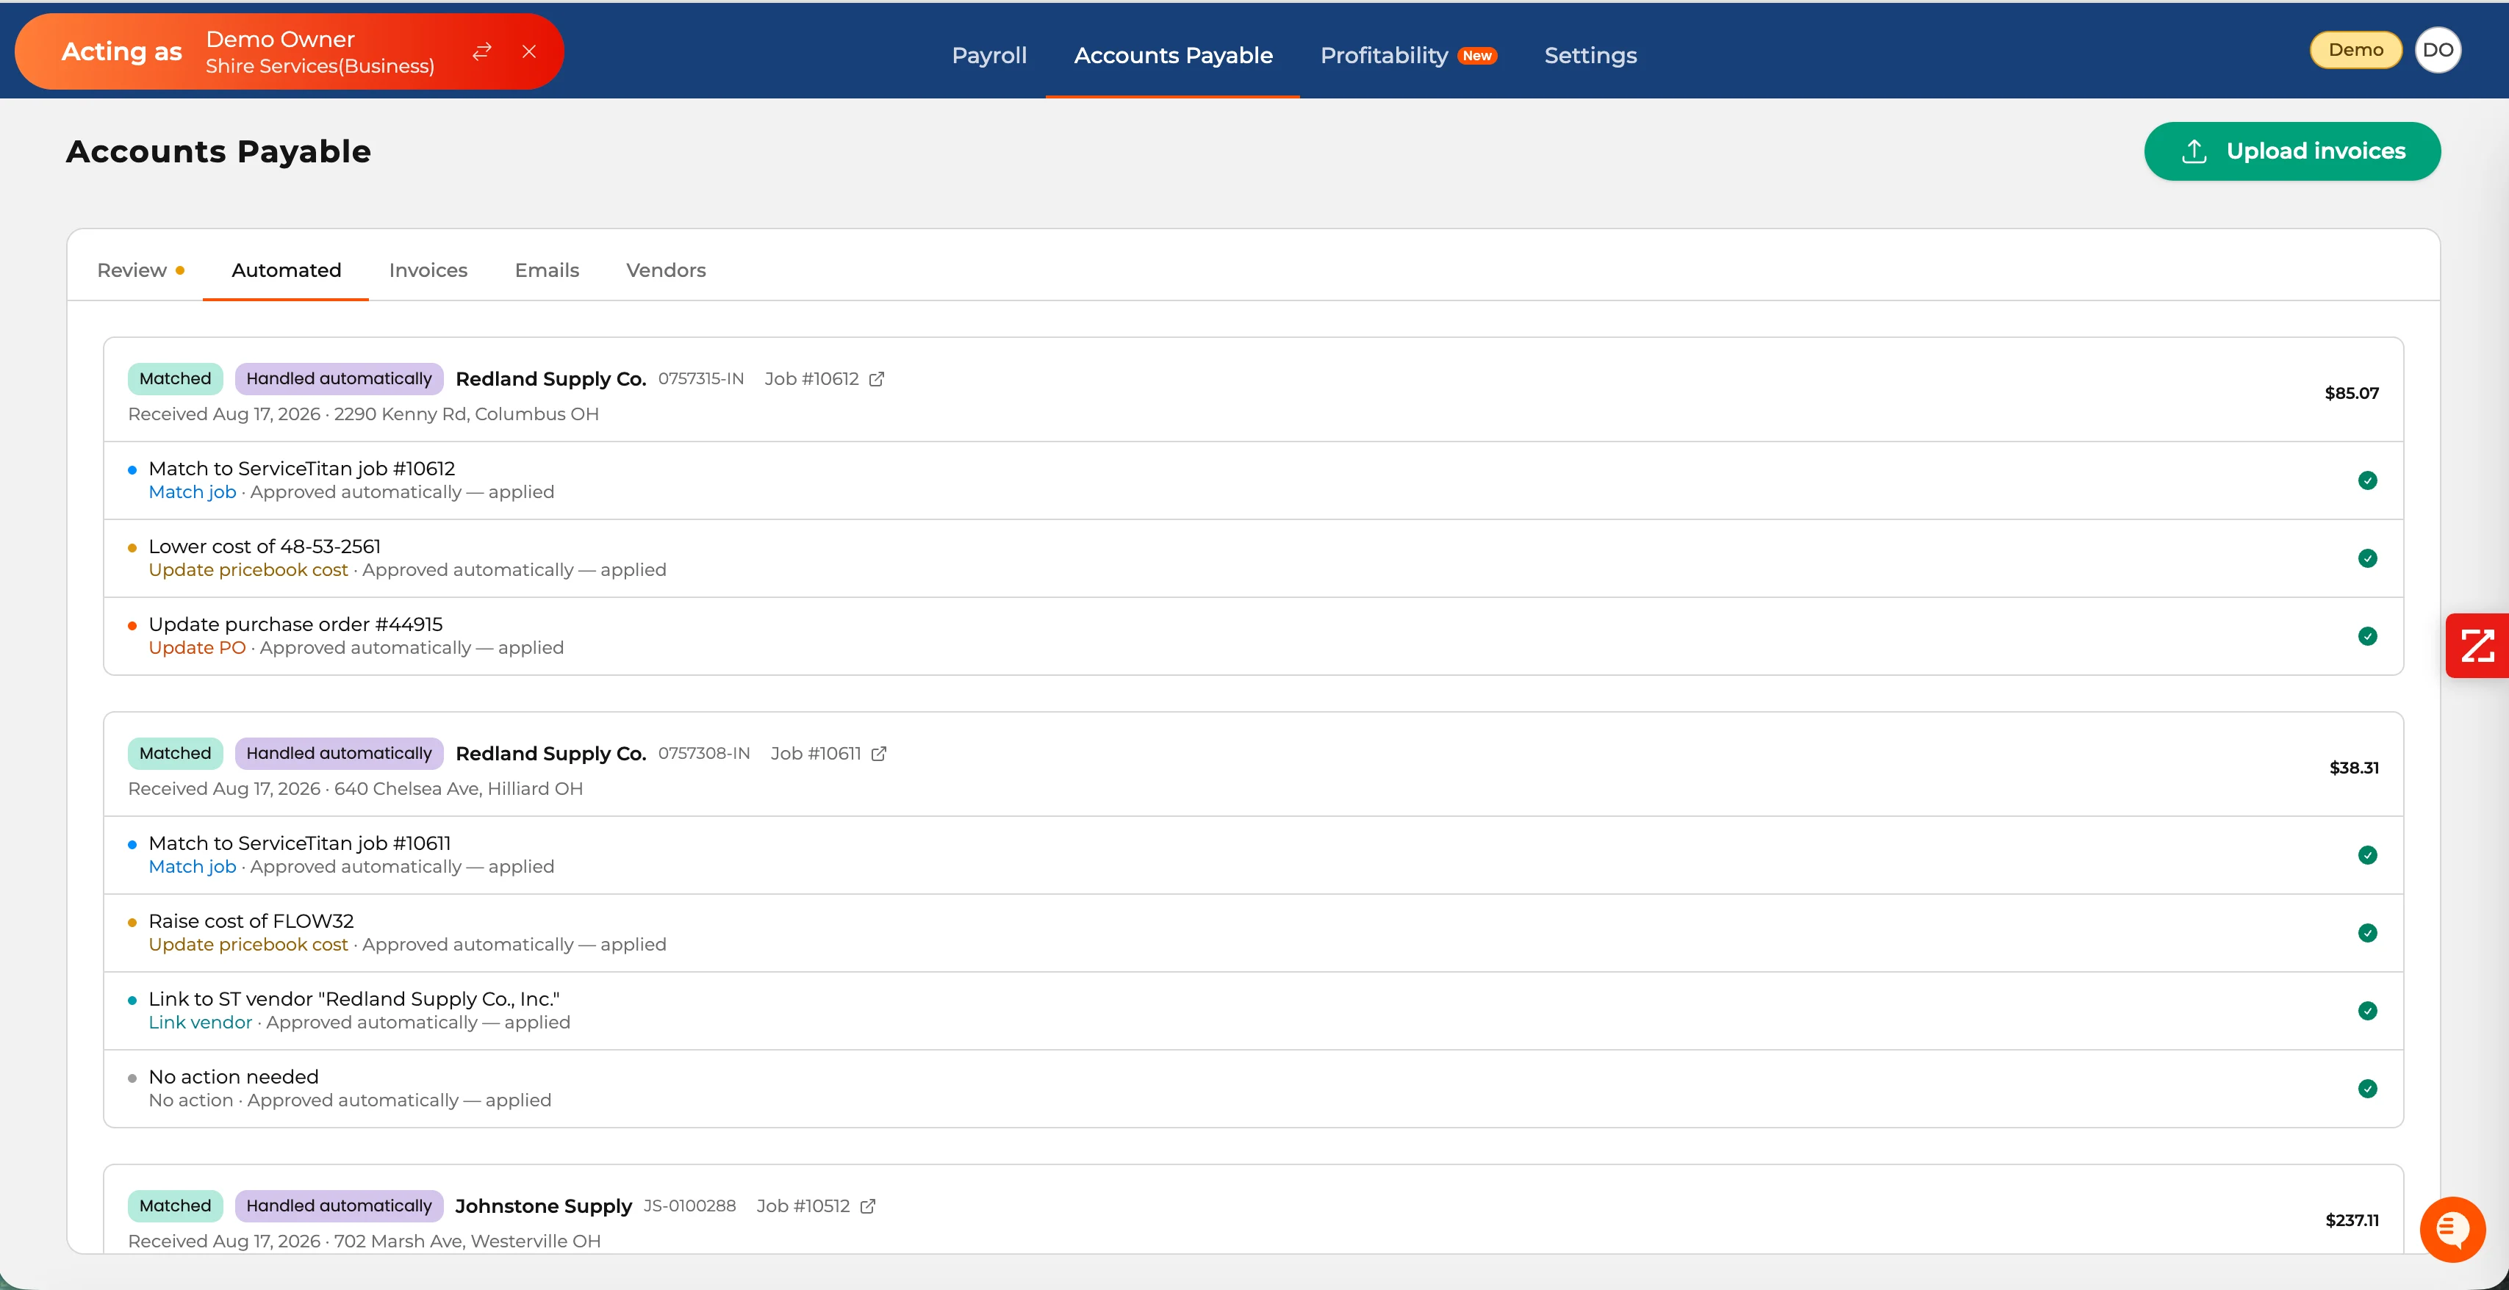Click Match job link under job #10611
Image resolution: width=2509 pixels, height=1290 pixels.
192,868
